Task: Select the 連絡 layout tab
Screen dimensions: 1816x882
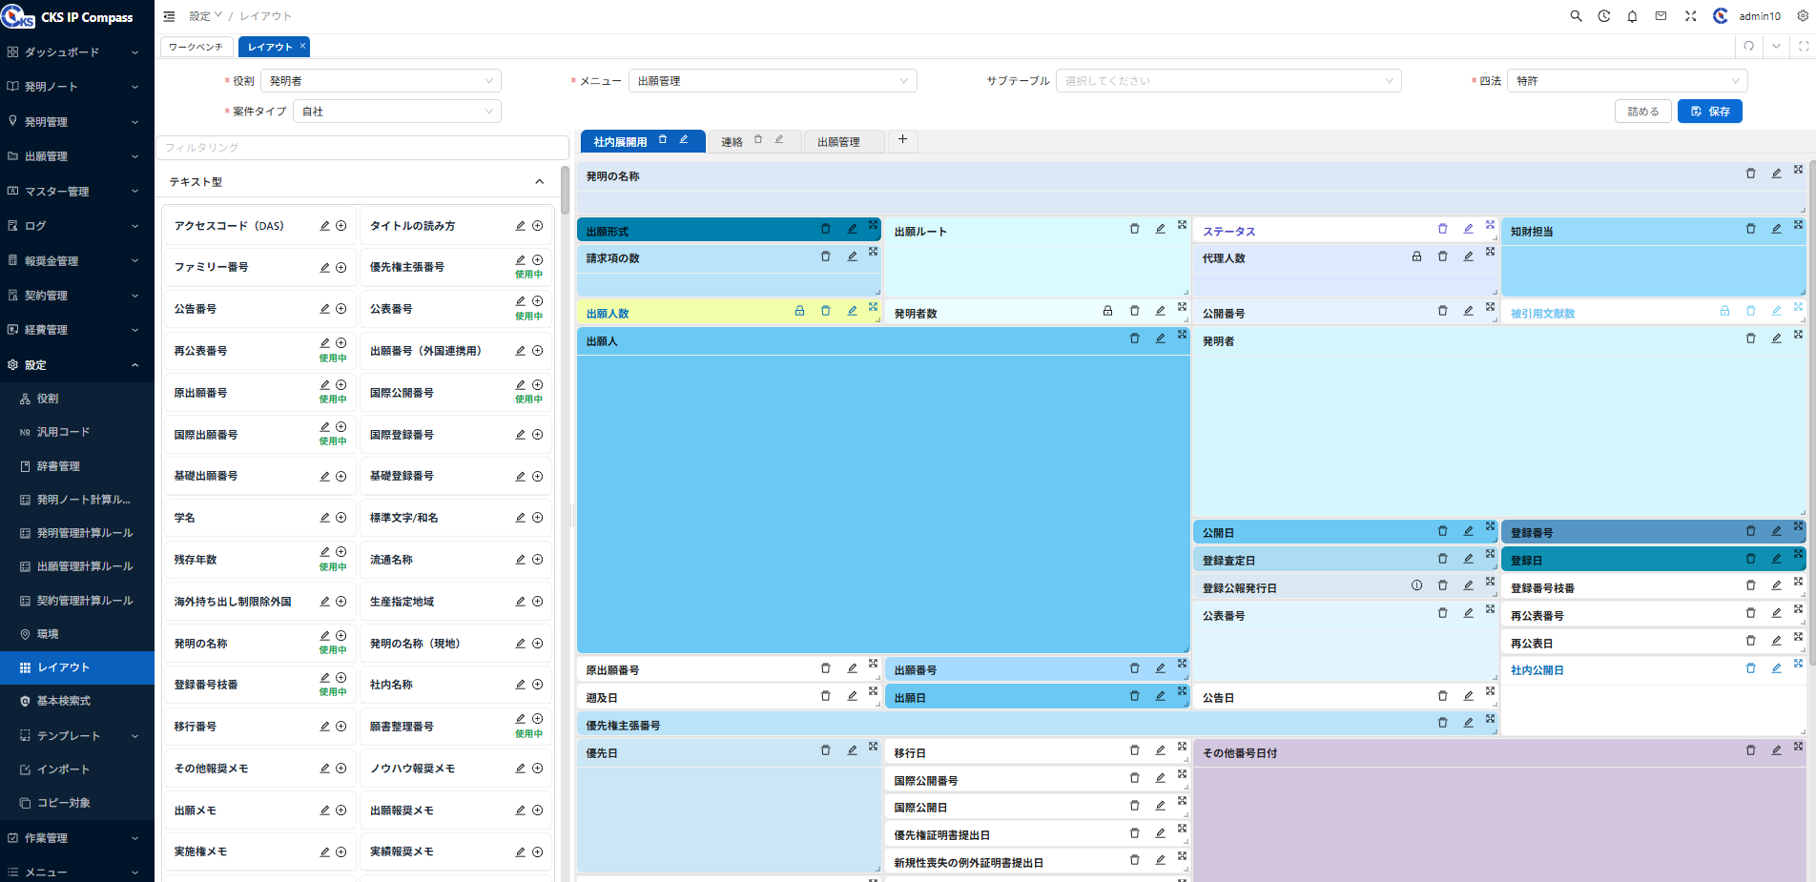Action: [x=732, y=142]
